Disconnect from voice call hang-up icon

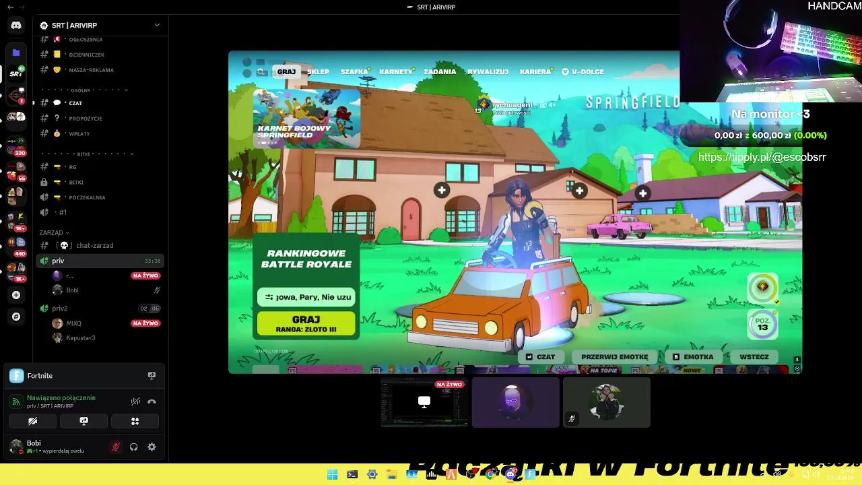point(152,401)
